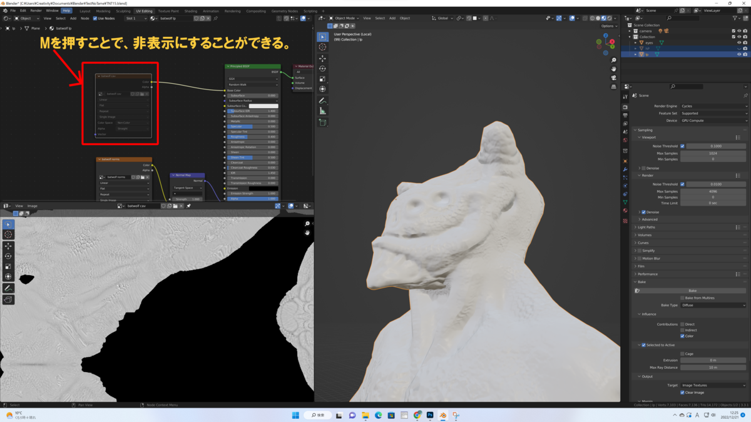Open the Output properties tab
This screenshot has width=751, height=422.
625,116
